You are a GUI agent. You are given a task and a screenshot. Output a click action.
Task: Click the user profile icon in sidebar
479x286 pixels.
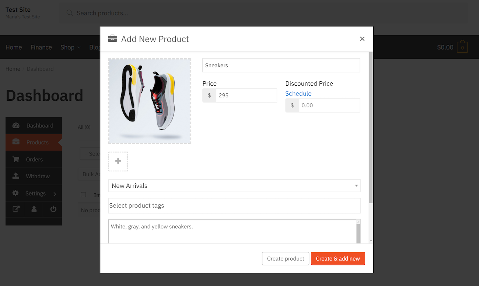click(34, 209)
